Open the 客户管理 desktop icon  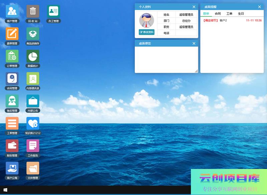tap(12, 11)
